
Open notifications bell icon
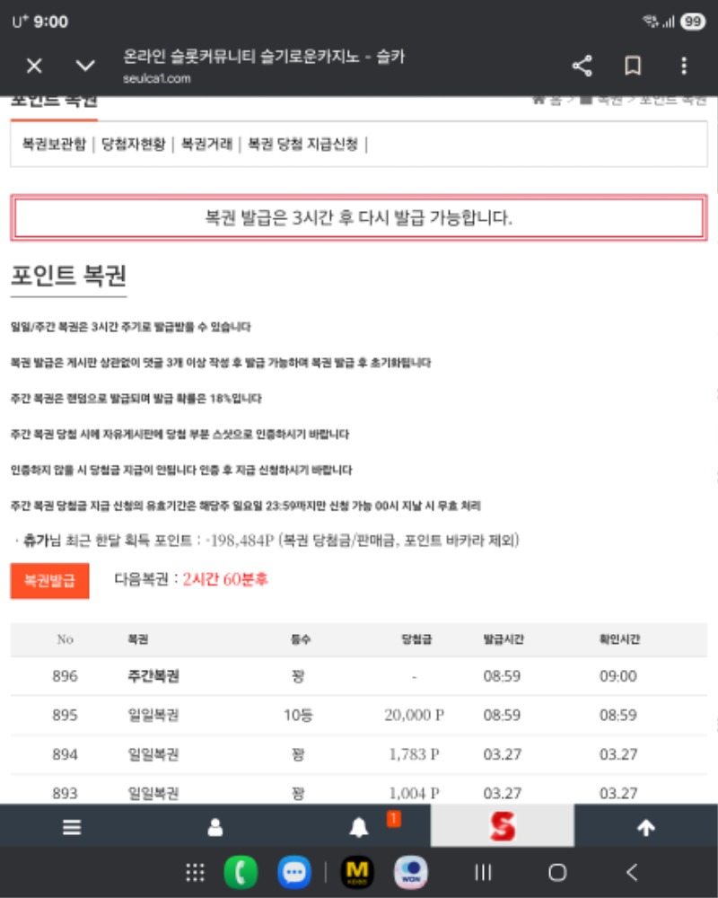click(359, 828)
